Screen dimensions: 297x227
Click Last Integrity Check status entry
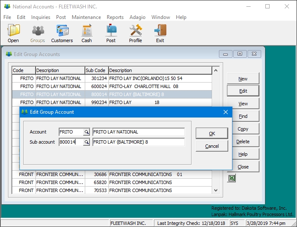pos(191,223)
